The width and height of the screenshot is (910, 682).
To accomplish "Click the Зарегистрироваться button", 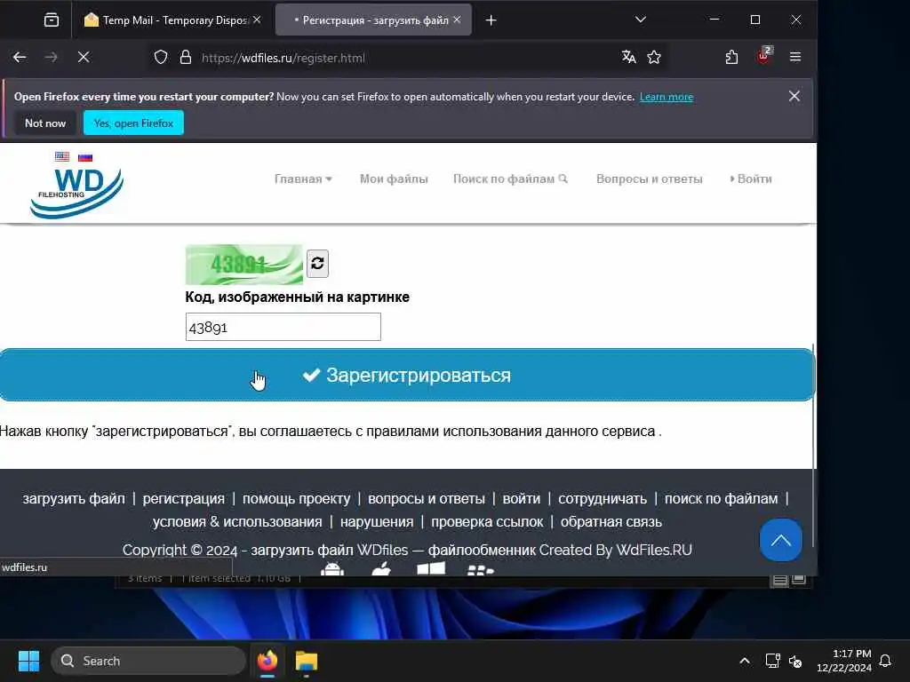I will tap(407, 376).
